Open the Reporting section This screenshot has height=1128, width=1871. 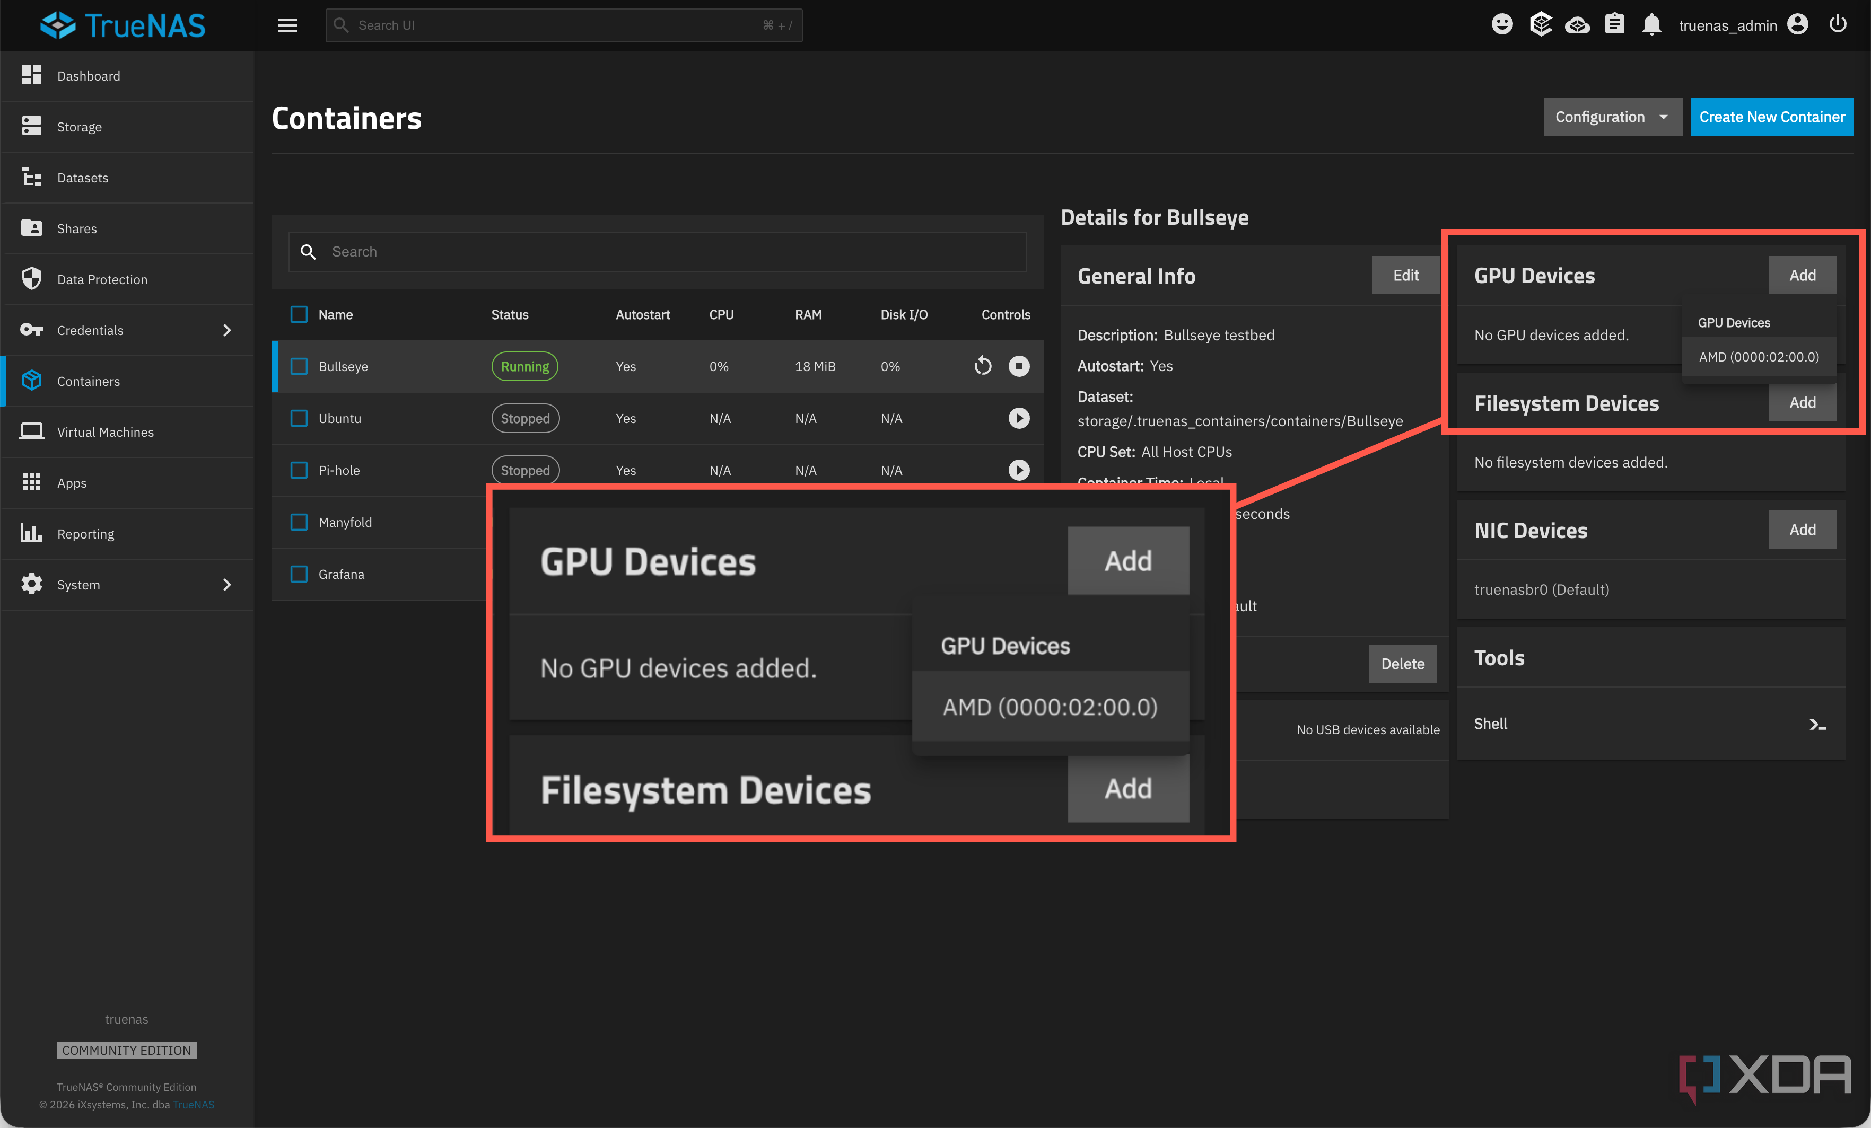click(127, 534)
